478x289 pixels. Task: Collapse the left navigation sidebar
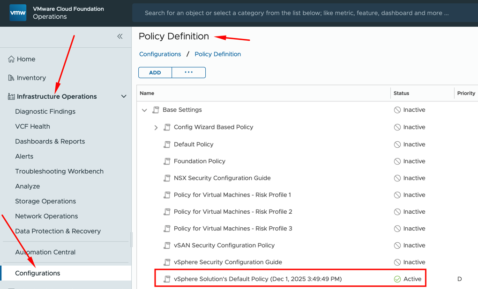click(x=120, y=36)
